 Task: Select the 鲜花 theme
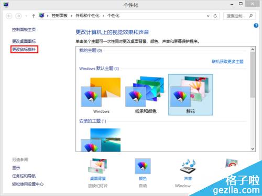coord(190,95)
